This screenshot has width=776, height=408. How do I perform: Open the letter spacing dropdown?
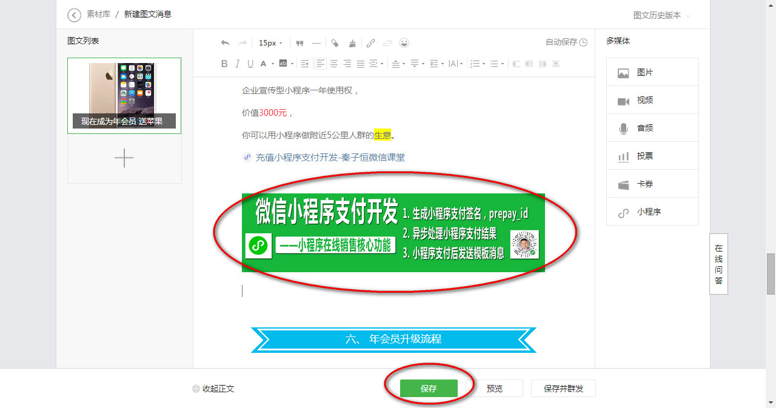click(x=456, y=64)
